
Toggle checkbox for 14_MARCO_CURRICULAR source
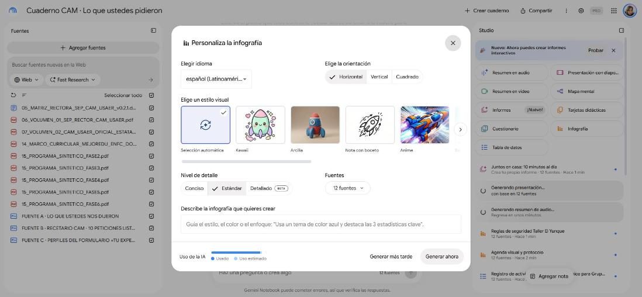[151, 144]
